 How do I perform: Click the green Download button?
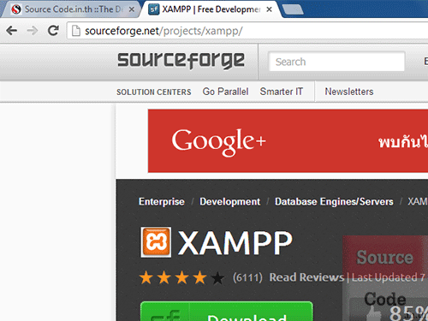tap(227, 312)
